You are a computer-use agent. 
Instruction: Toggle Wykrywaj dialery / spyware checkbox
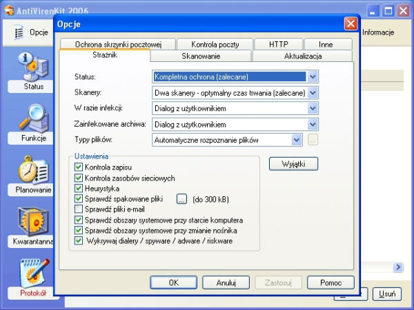[x=79, y=240]
